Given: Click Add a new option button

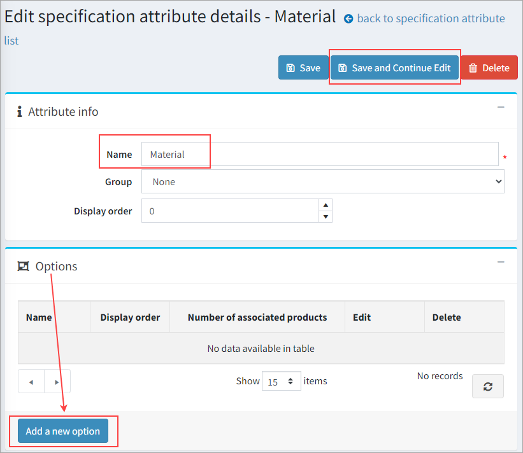Looking at the screenshot, I should 62,431.
